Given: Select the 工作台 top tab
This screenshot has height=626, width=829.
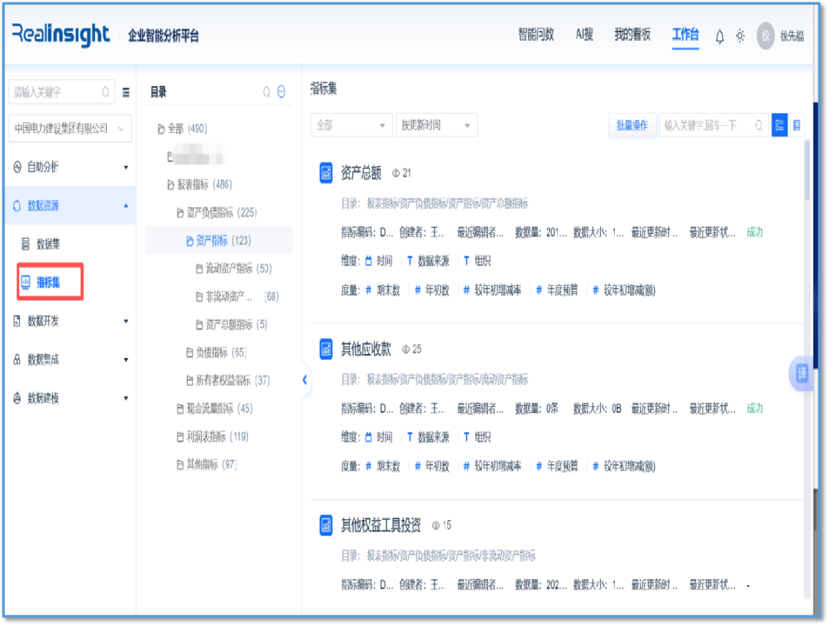Looking at the screenshot, I should pyautogui.click(x=685, y=35).
